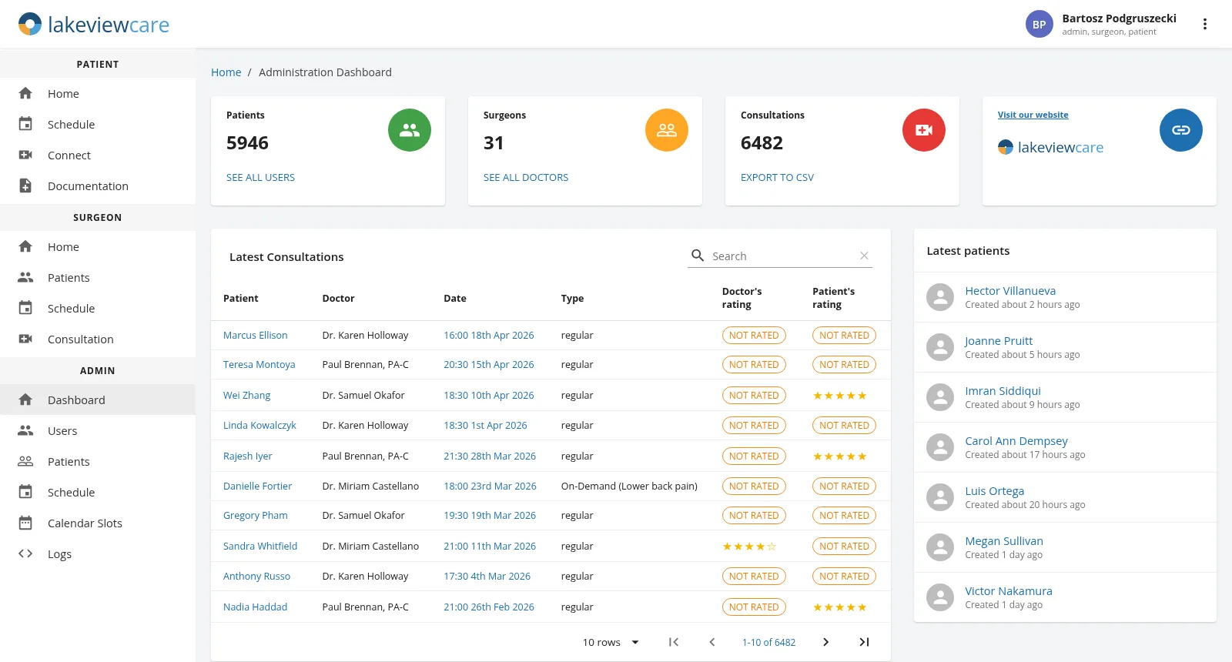This screenshot has width=1232, height=662.
Task: Click SEE ALL DOCTORS link
Action: click(x=526, y=177)
